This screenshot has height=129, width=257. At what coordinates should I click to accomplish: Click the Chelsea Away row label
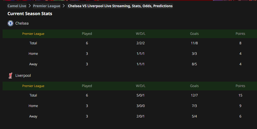(x=33, y=64)
